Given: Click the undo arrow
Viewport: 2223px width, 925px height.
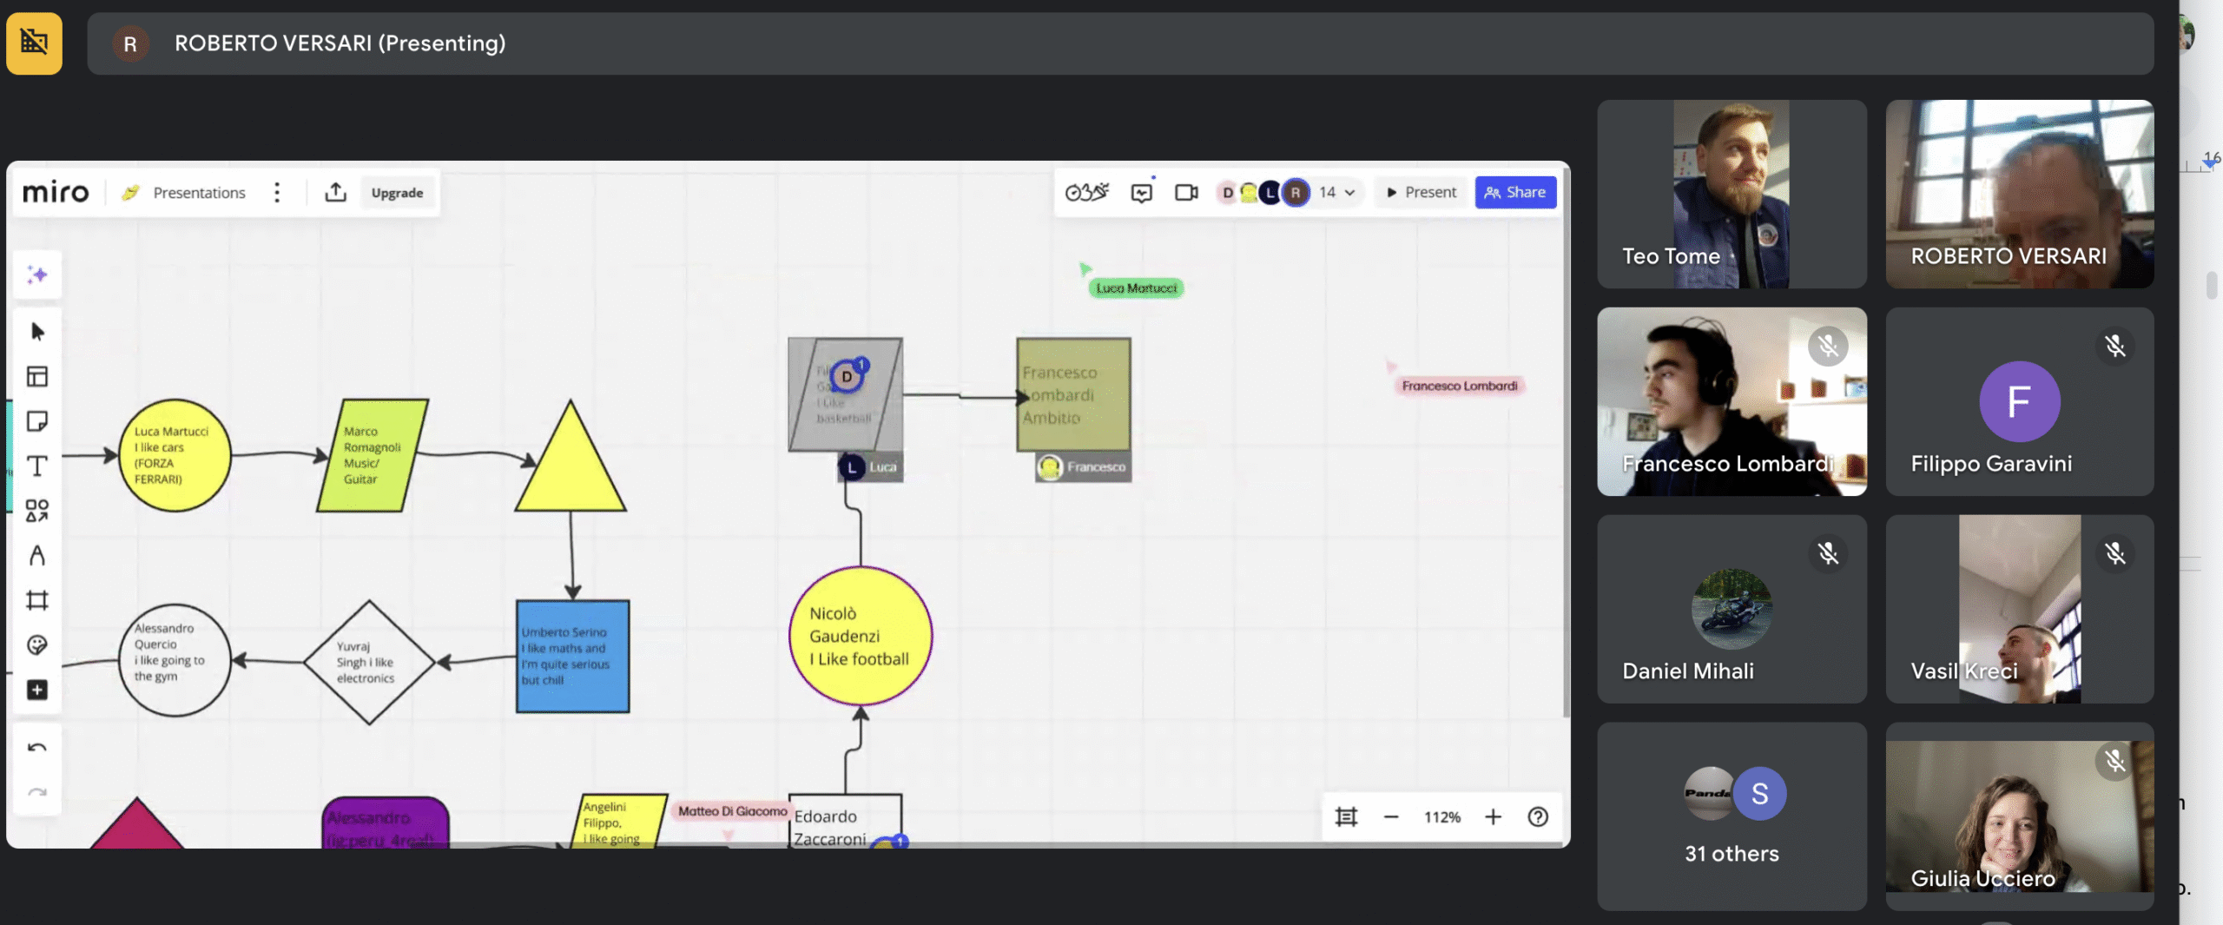Looking at the screenshot, I should pos(37,748).
